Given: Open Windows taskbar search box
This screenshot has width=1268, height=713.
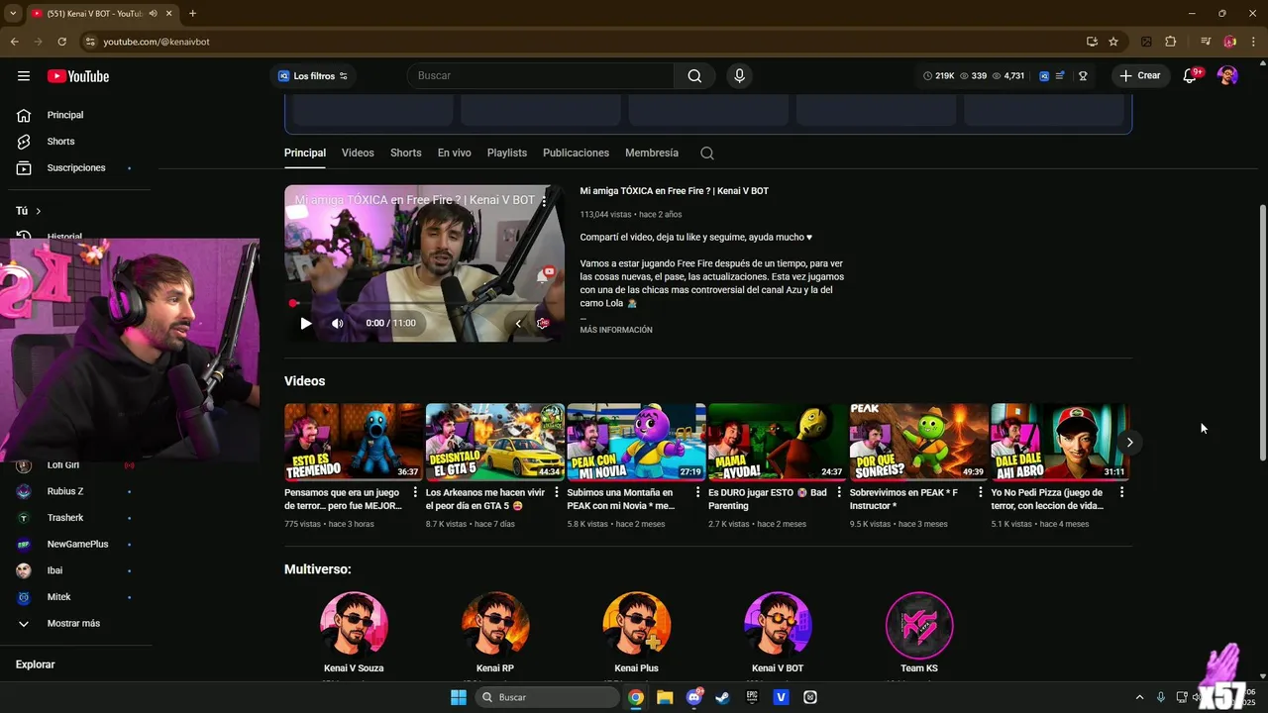Looking at the screenshot, I should click(x=547, y=697).
